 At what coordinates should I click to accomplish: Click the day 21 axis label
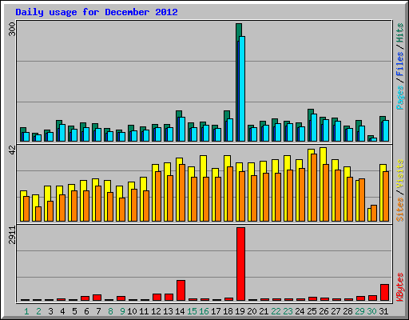[264, 311]
